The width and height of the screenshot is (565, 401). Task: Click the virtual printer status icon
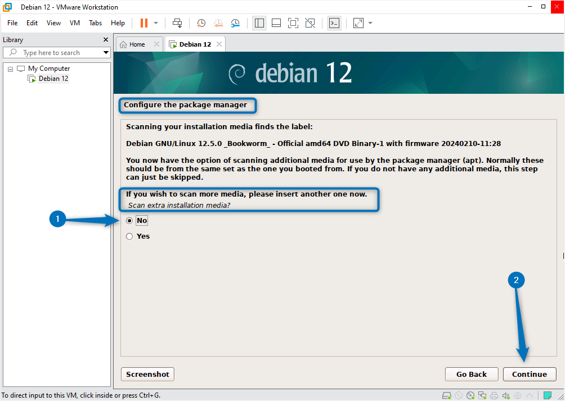tap(494, 395)
